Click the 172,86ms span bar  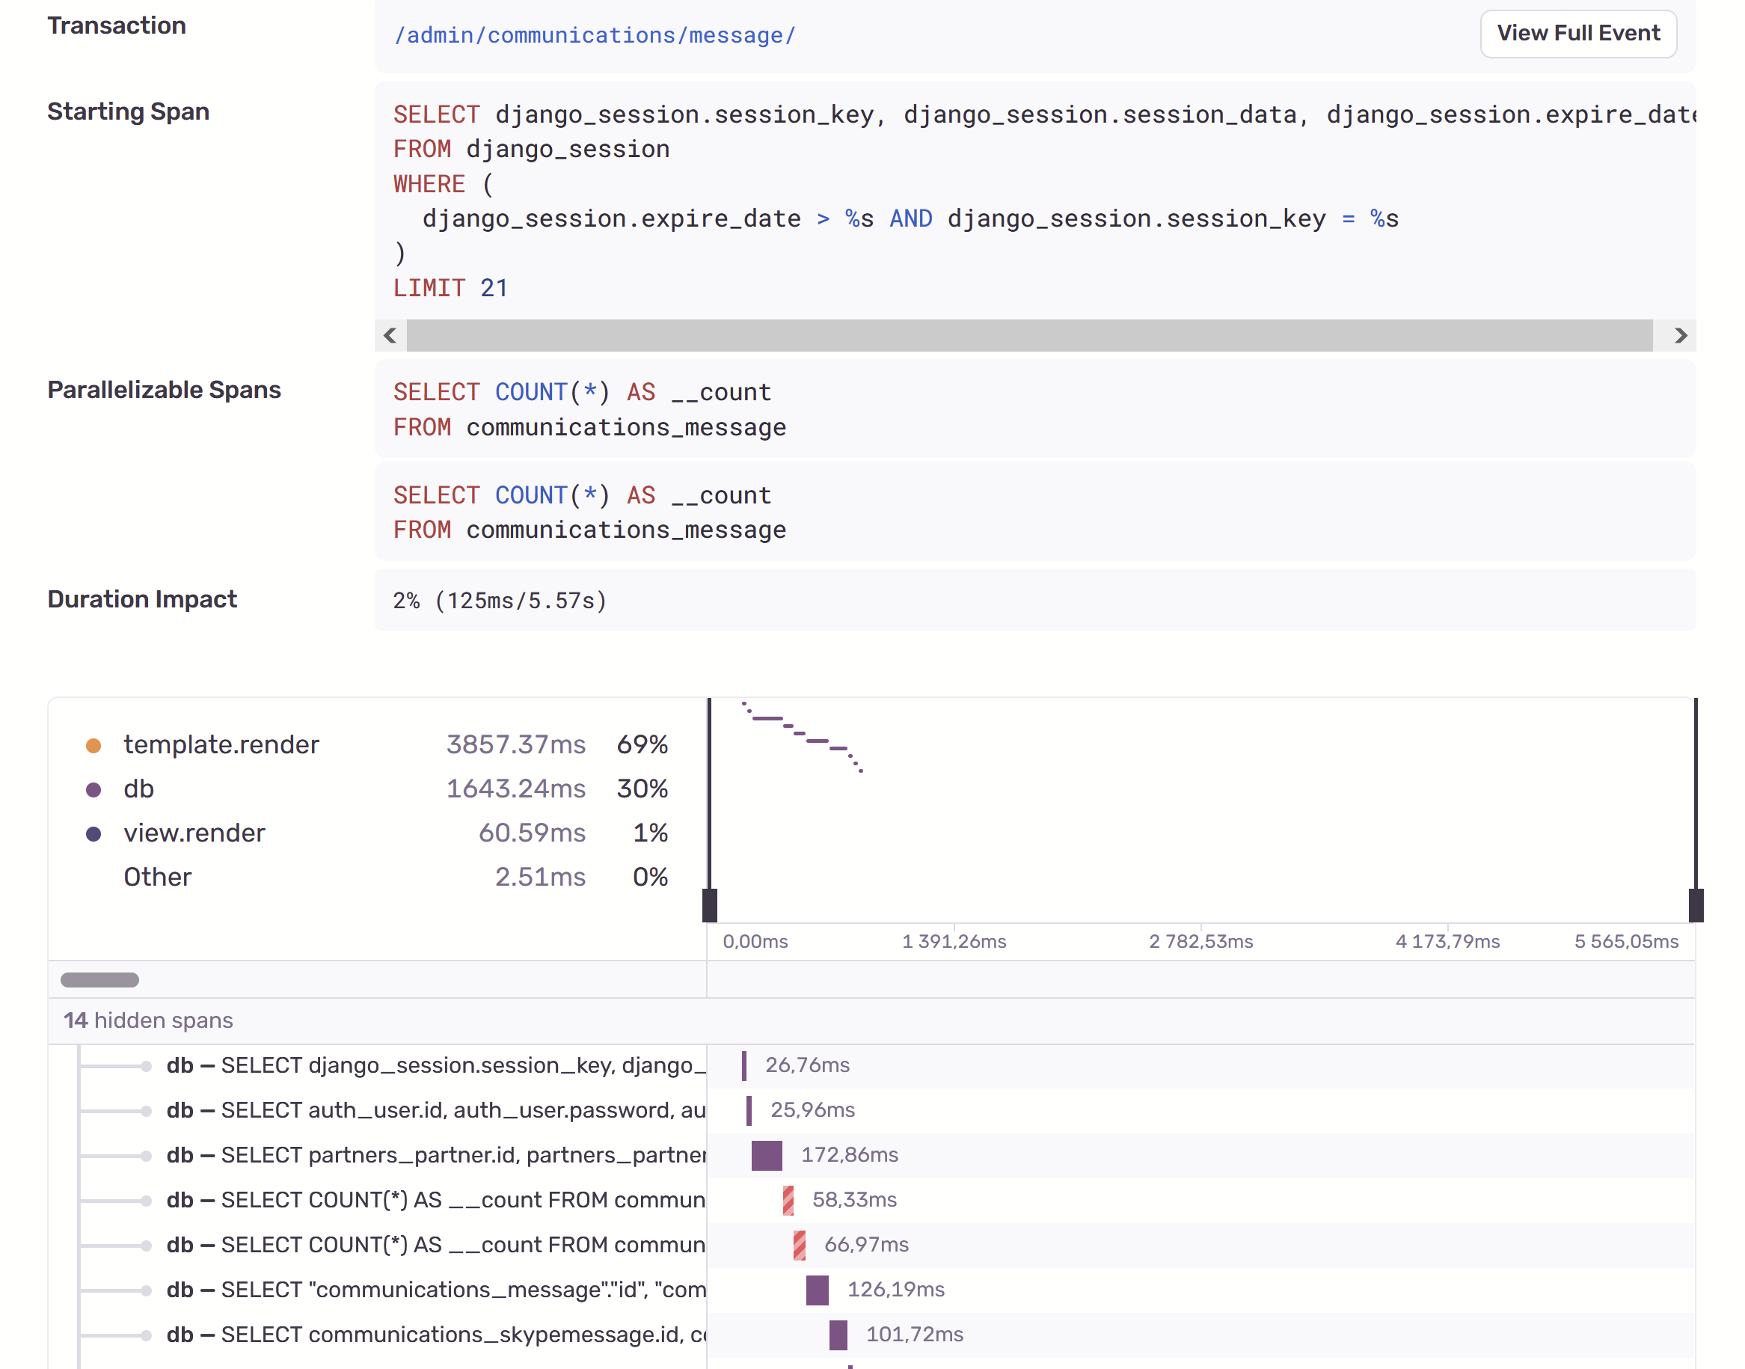(767, 1155)
